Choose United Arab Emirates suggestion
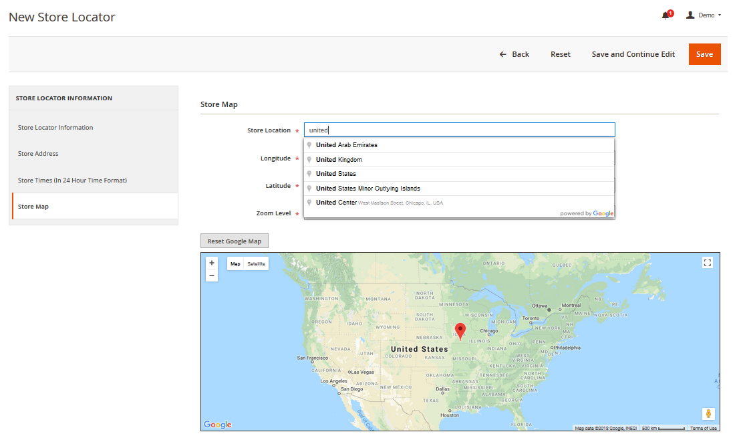 click(x=347, y=145)
